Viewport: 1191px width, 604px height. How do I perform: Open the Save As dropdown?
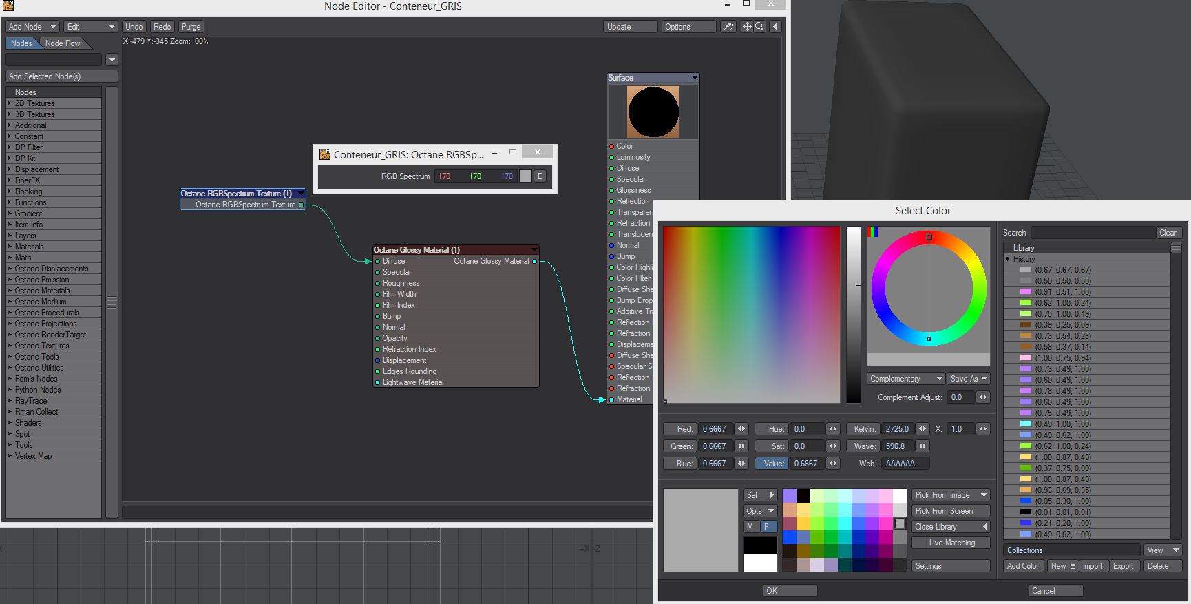[x=969, y=379]
